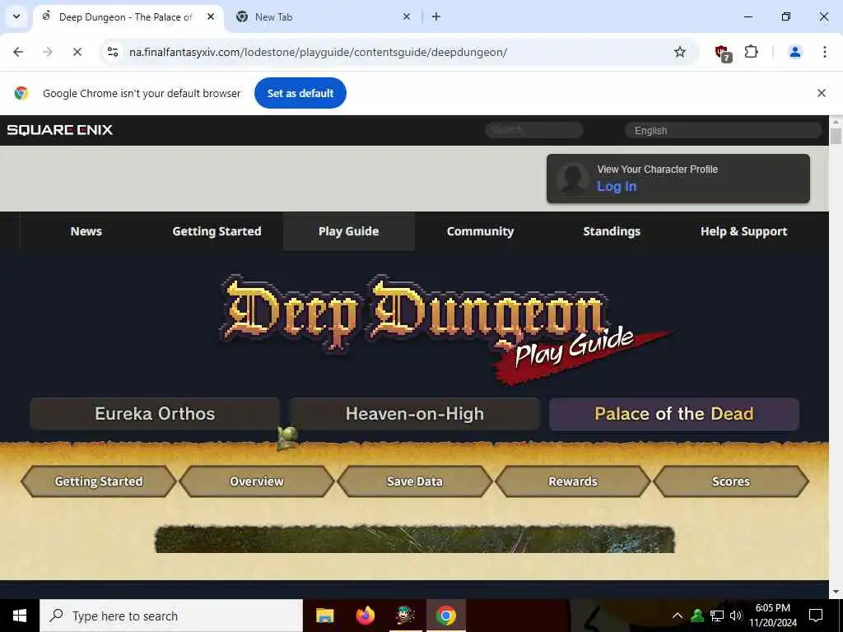Image resolution: width=843 pixels, height=632 pixels.
Task: Show hidden system tray icons
Action: click(x=678, y=616)
